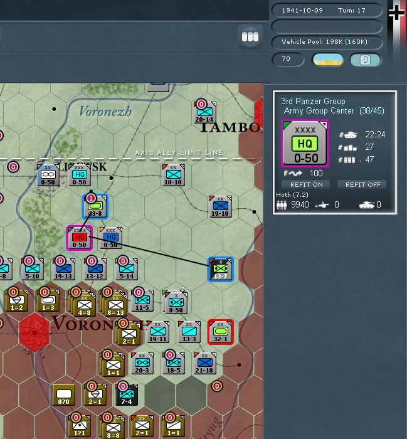Select the Soviet 1=3 counter
Viewport: 407px width, 439px height.
(x=48, y=300)
